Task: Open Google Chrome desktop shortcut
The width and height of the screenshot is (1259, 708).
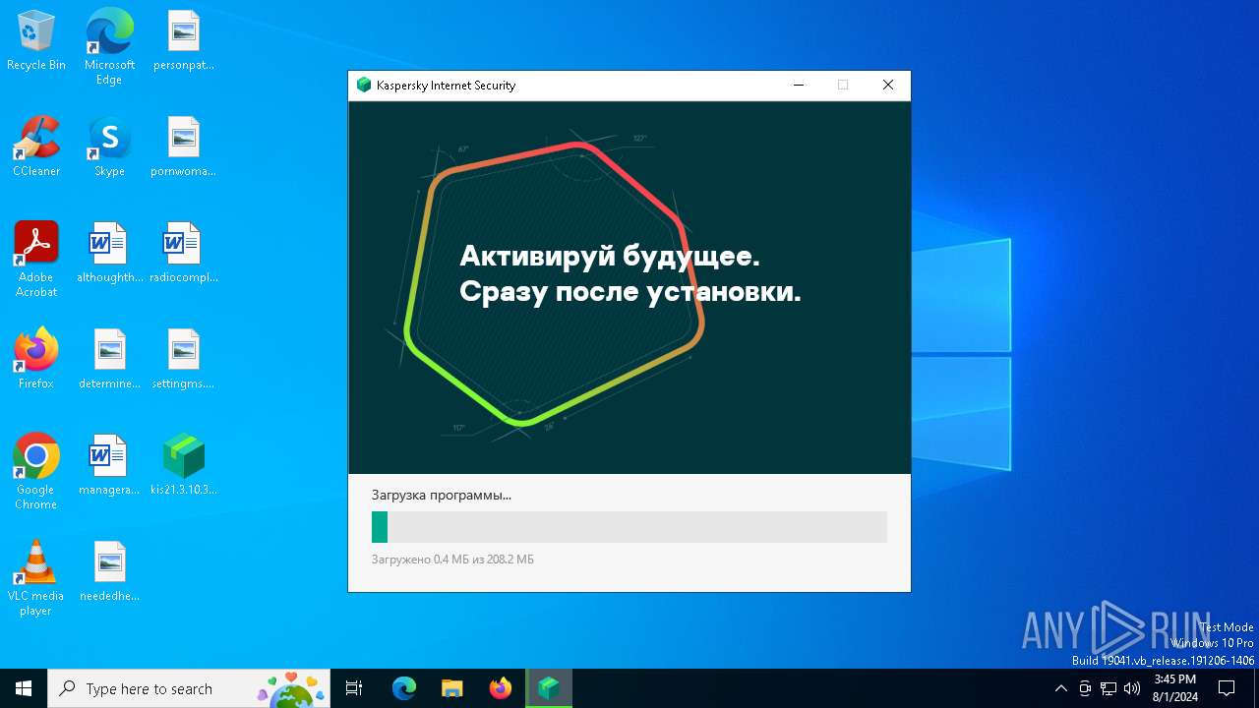Action: tap(36, 472)
